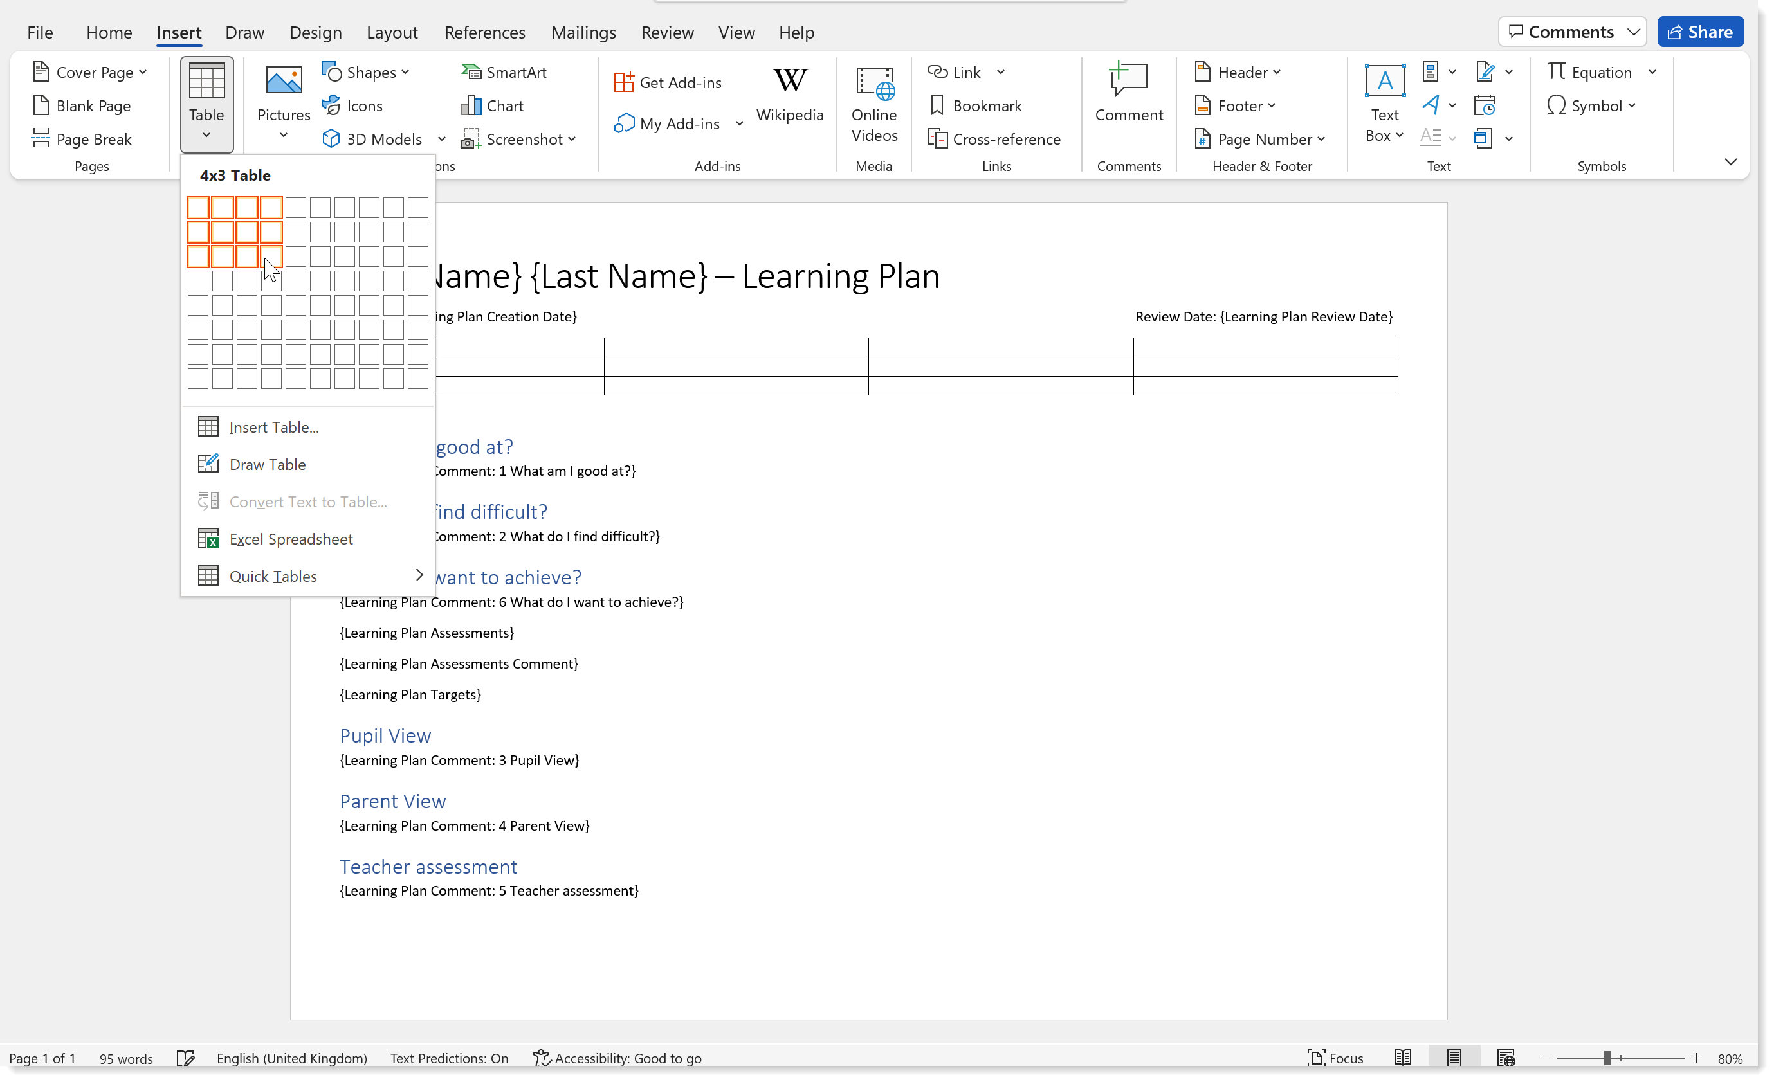The height and width of the screenshot is (1082, 1774).
Task: Open the Shapes gallery
Action: click(x=366, y=72)
